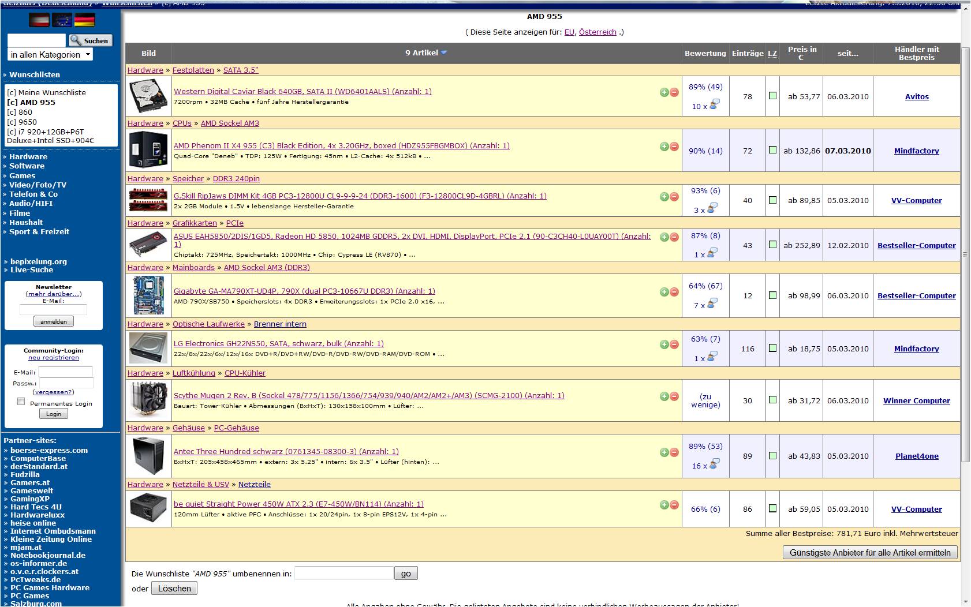The width and height of the screenshot is (971, 607).
Task: Click red minus for Western Digital Caviar Black
Action: coord(674,92)
